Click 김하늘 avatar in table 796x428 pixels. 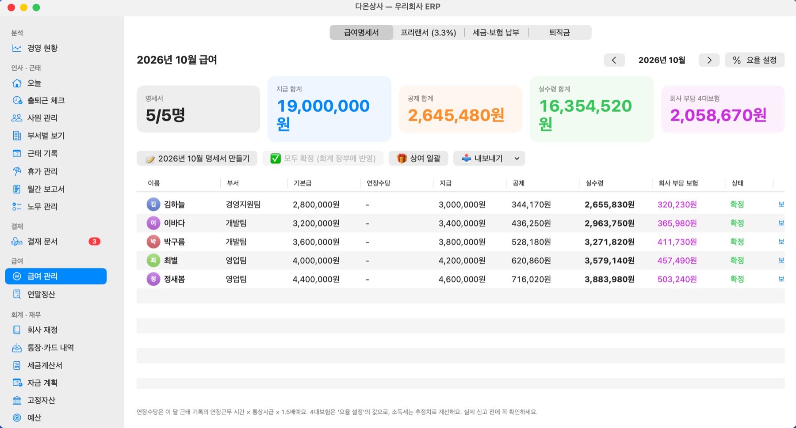coord(153,205)
